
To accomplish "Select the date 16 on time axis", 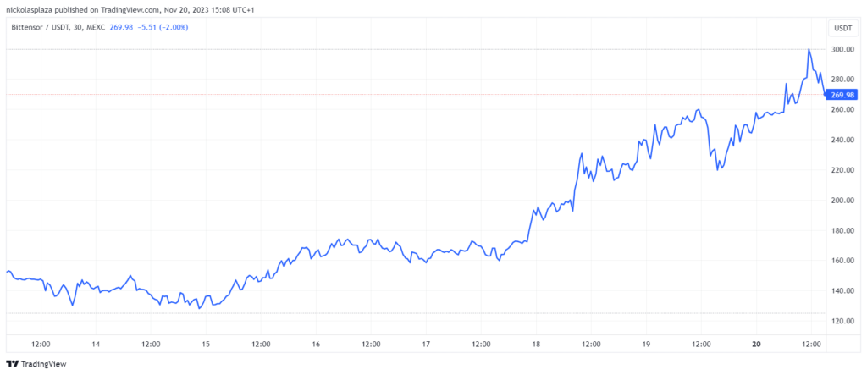I will tap(316, 344).
